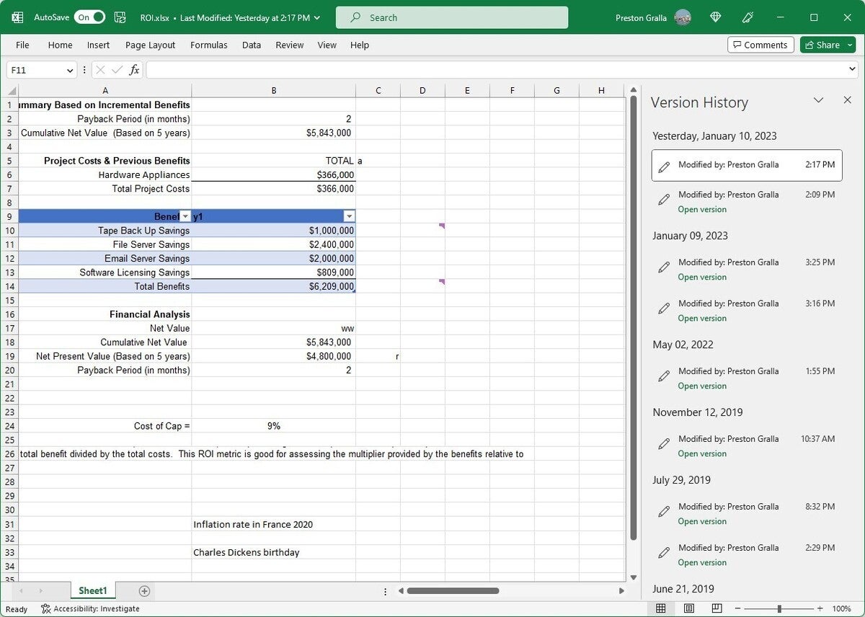The image size is (865, 617).
Task: Click the pencil icon for 10:37 AM version
Action: (664, 444)
